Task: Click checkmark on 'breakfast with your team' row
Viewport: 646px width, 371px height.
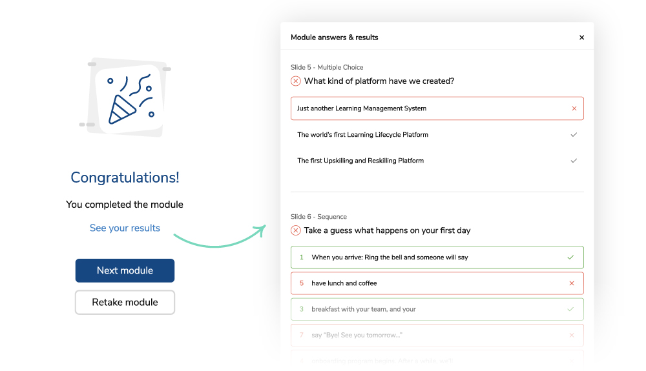Action: point(570,309)
